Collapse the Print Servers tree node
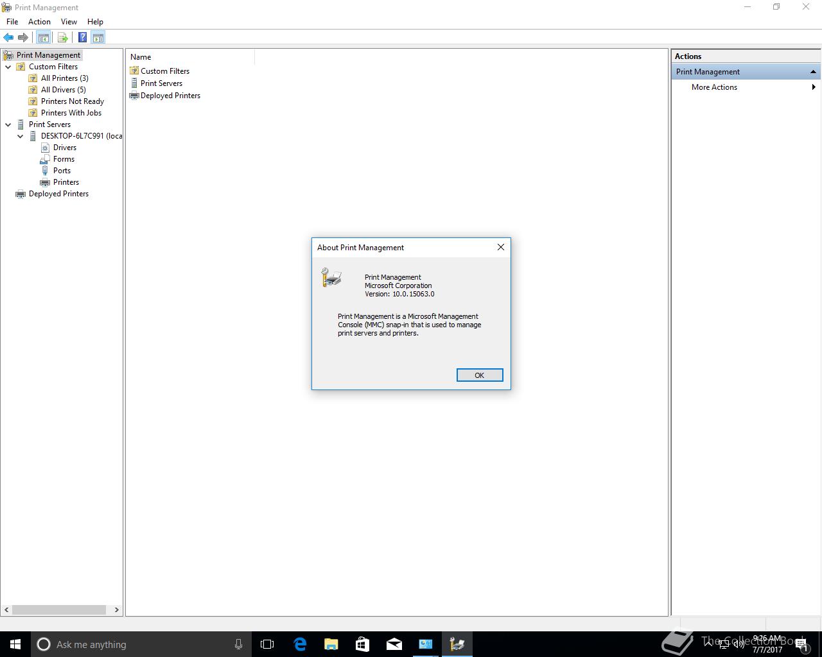Image resolution: width=822 pixels, height=657 pixels. coord(8,124)
